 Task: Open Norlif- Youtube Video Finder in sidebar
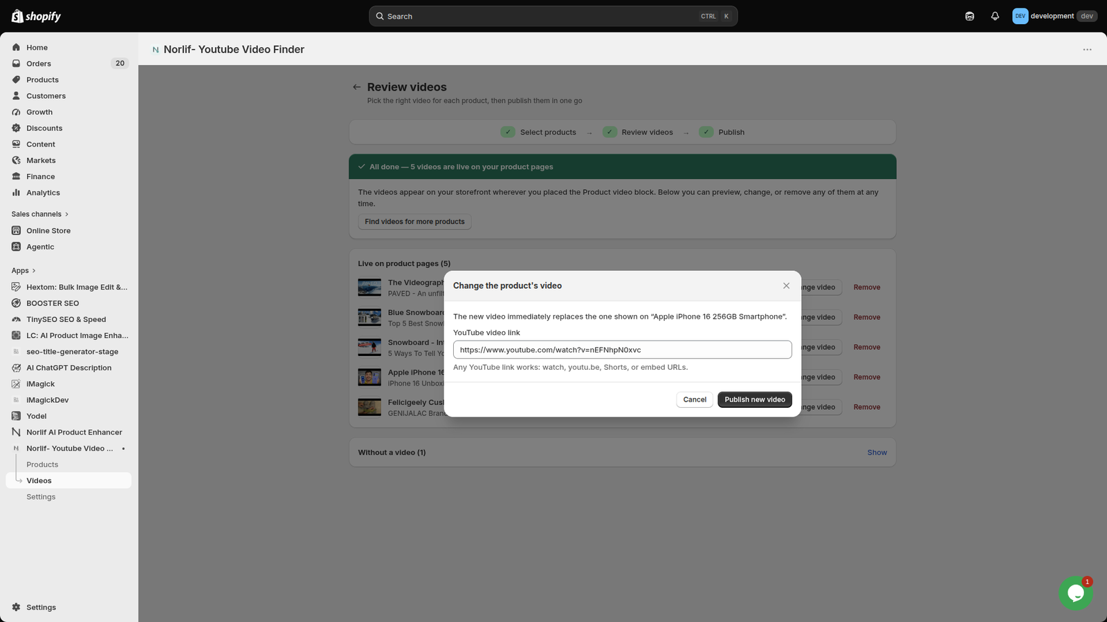pos(68,449)
